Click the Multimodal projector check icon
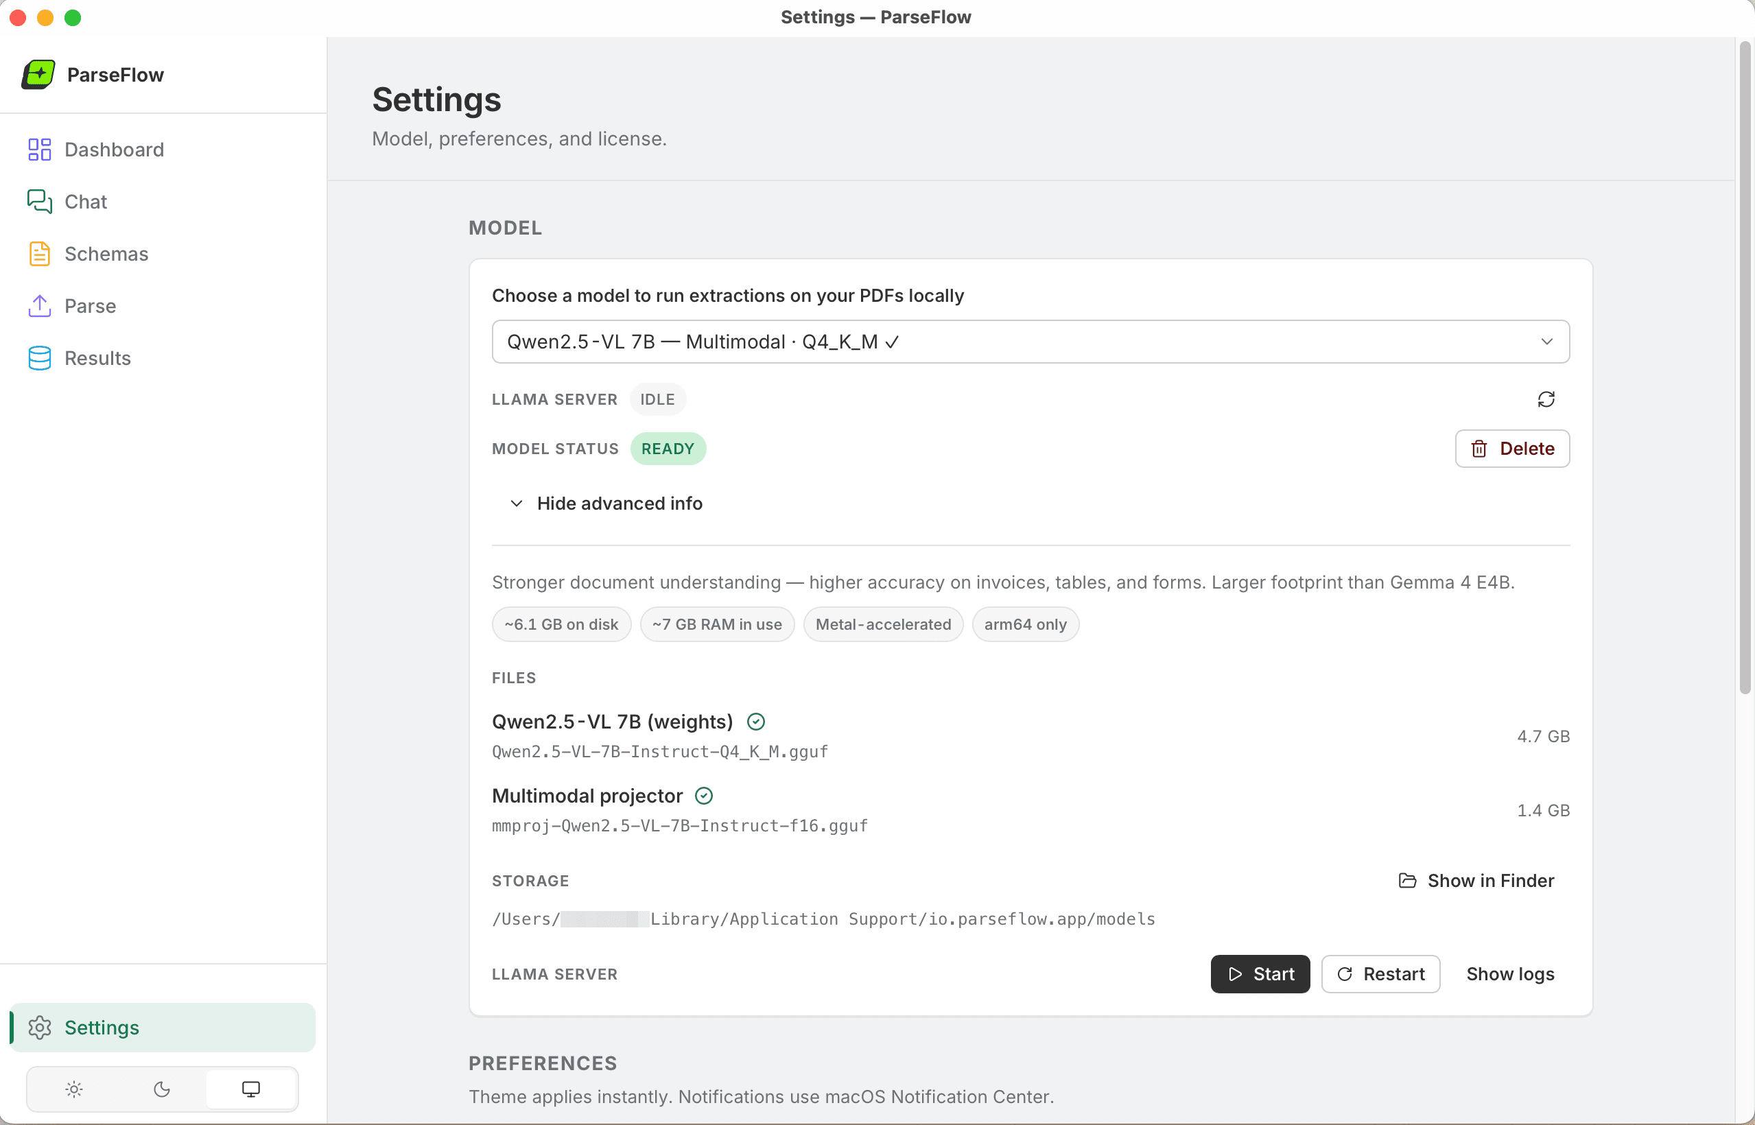This screenshot has height=1125, width=1755. point(703,796)
